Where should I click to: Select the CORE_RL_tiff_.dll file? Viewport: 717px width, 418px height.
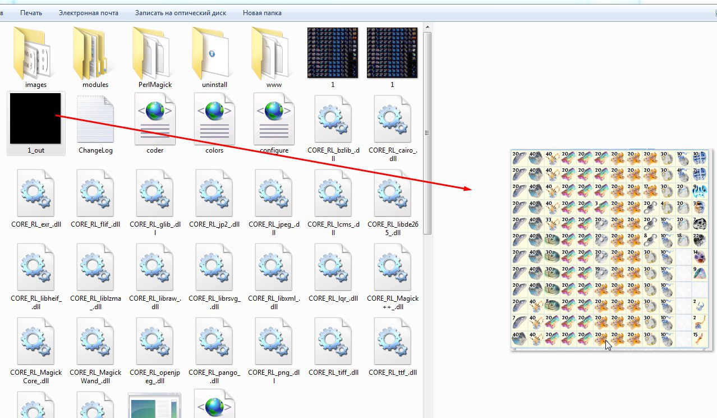(x=333, y=346)
